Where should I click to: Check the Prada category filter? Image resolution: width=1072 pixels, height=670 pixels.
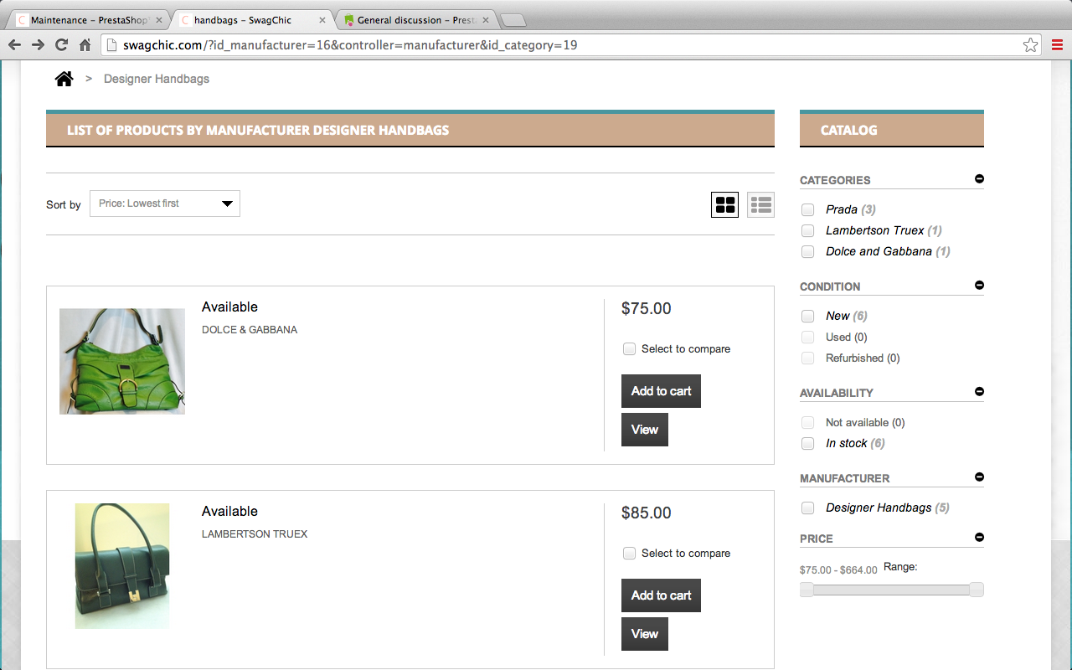[x=808, y=209]
